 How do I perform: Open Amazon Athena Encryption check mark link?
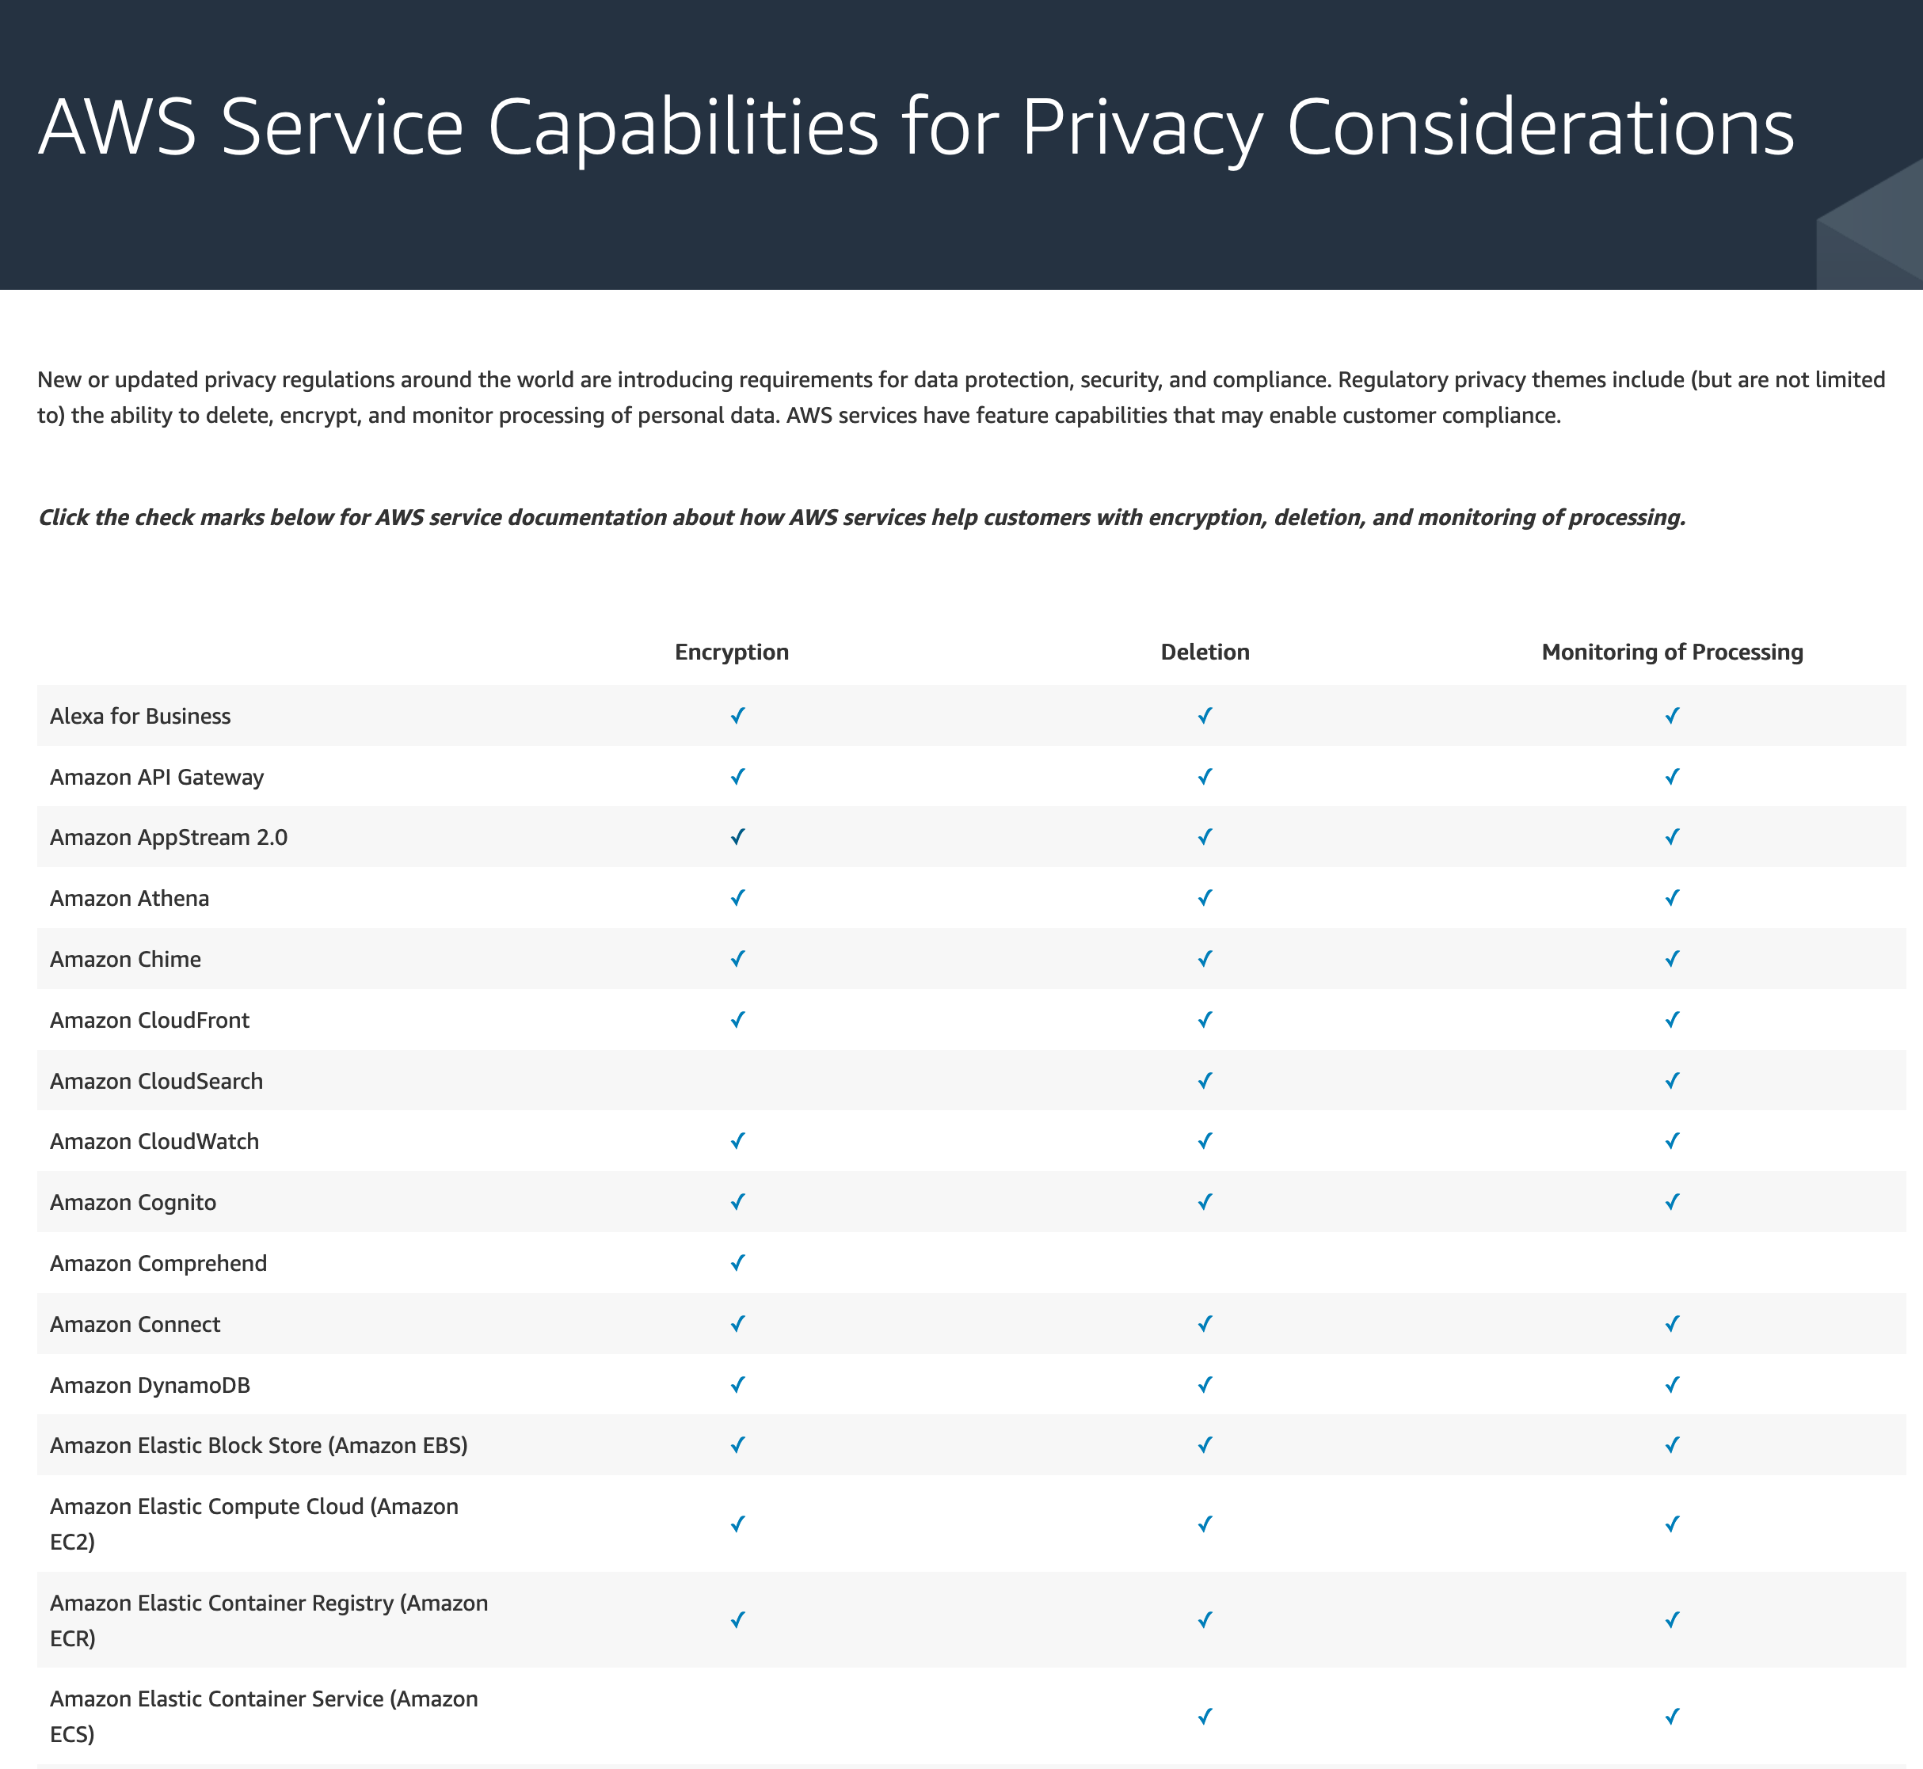coord(737,898)
